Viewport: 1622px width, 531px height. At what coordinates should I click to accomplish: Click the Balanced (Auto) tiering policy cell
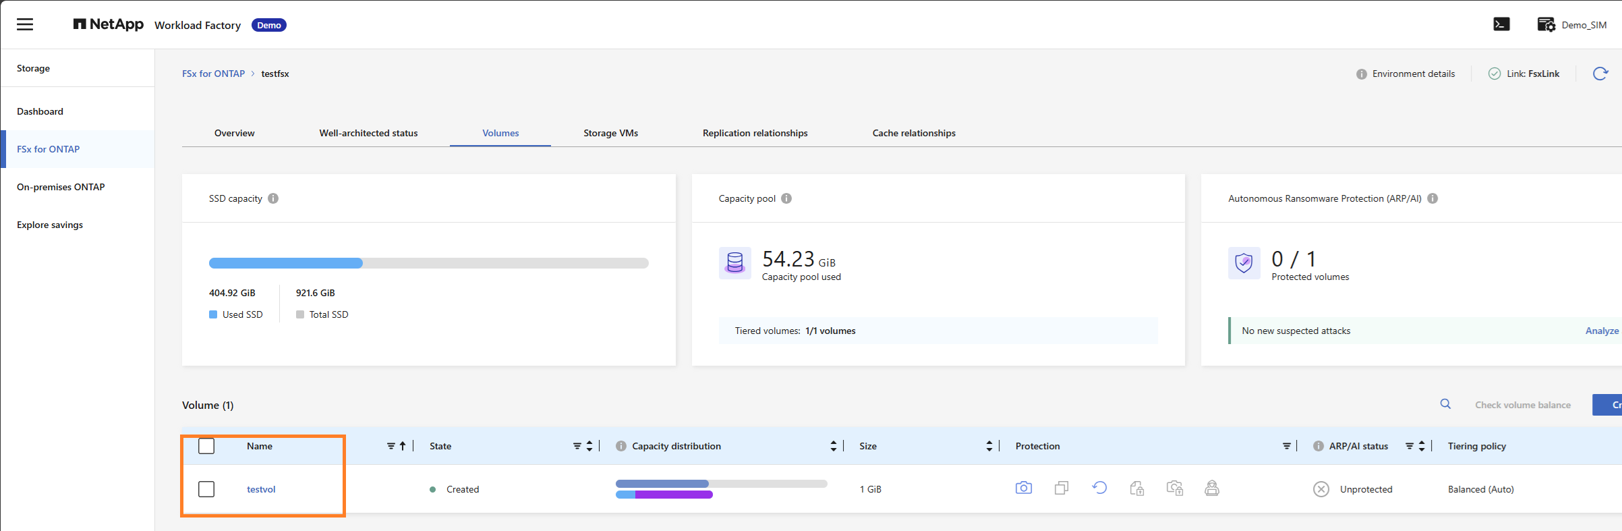click(1480, 489)
